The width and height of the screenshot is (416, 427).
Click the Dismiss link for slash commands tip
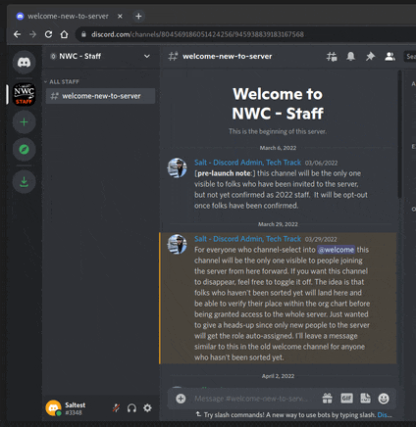tap(385, 415)
